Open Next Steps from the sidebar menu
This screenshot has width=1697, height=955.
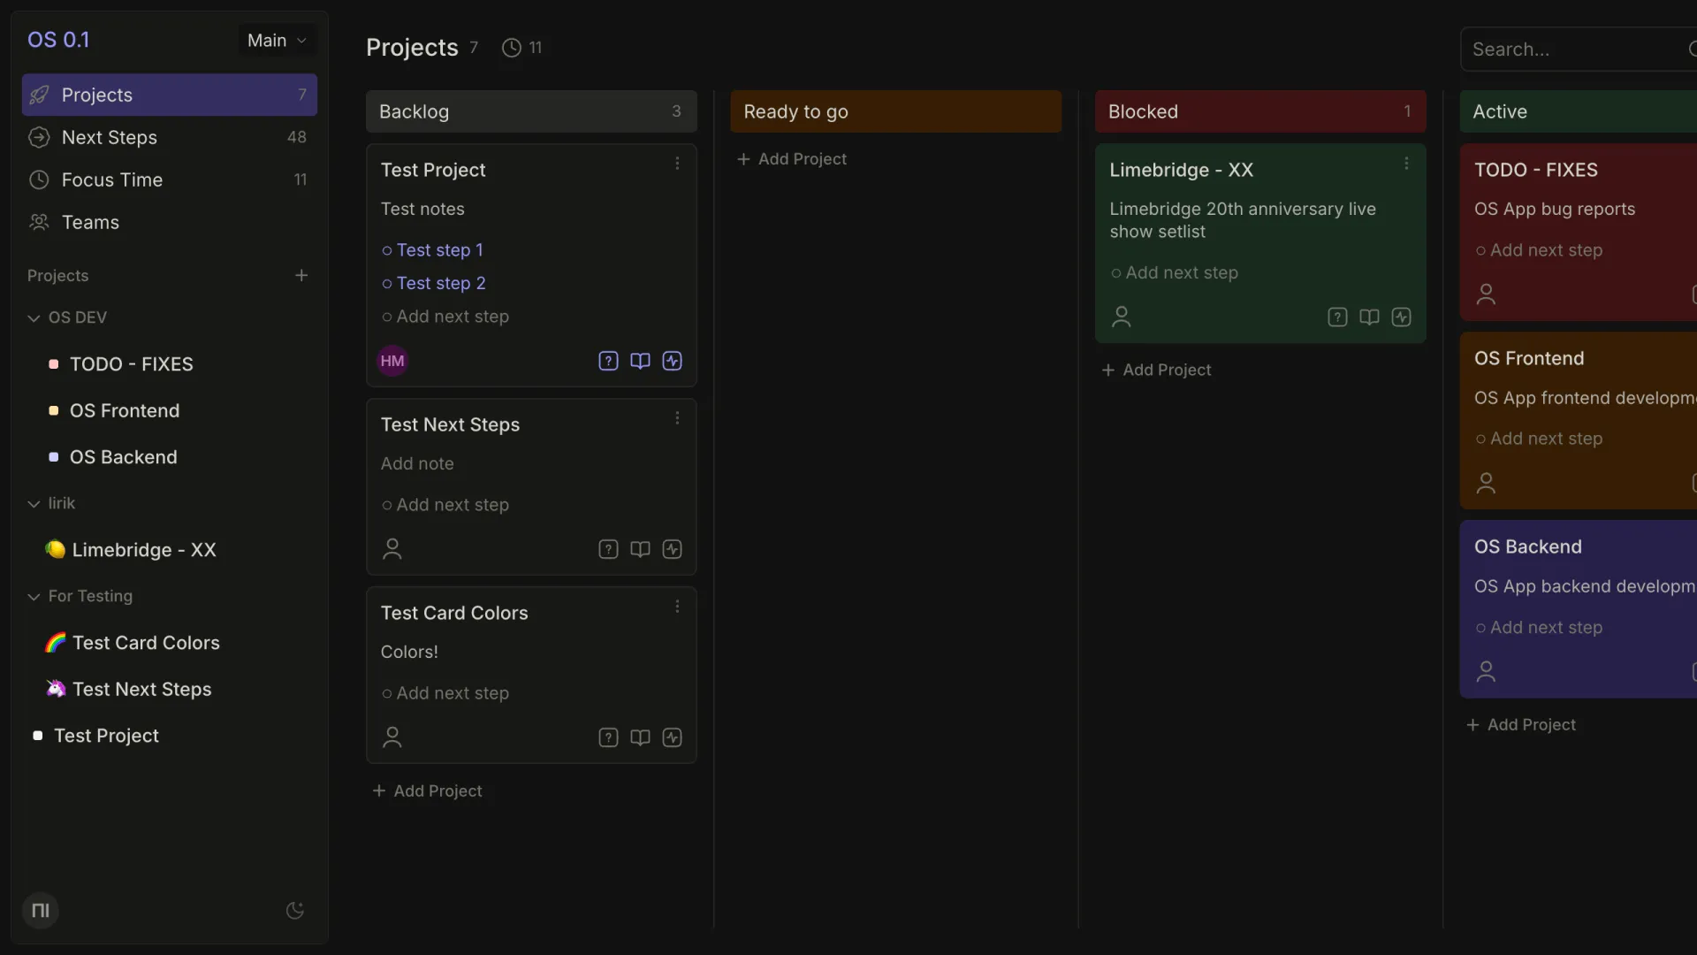(x=109, y=138)
